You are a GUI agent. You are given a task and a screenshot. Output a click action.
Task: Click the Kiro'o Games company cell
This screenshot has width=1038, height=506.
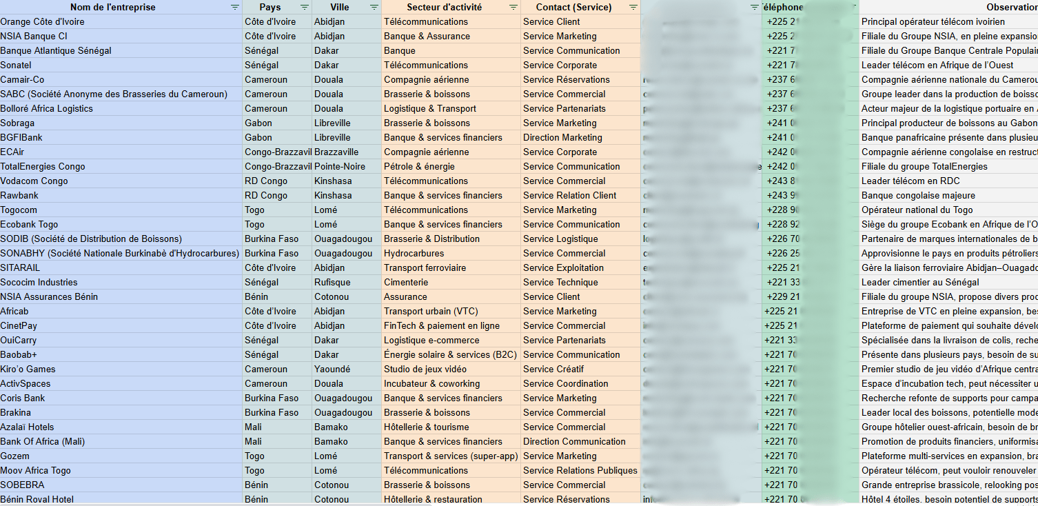(28, 369)
